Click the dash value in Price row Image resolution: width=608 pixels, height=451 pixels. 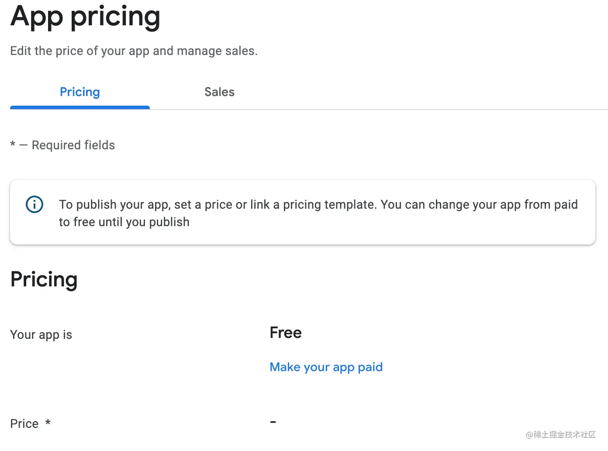273,422
